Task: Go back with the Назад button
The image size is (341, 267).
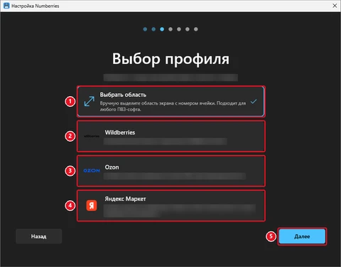Action: click(x=39, y=236)
